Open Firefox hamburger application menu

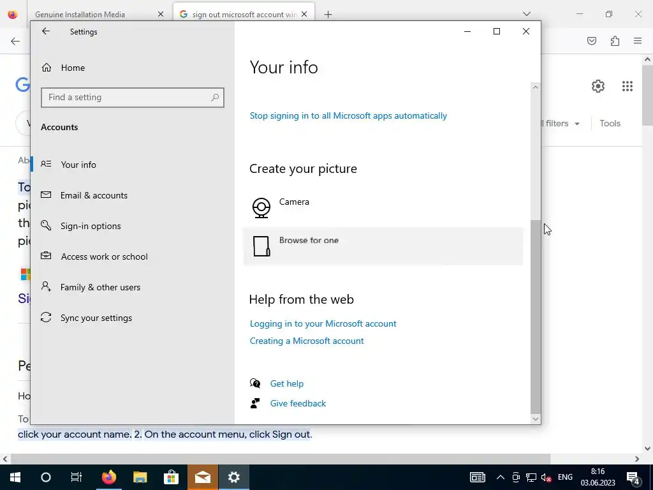(638, 41)
